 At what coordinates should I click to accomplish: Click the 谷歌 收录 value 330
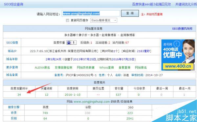tap(87, 113)
